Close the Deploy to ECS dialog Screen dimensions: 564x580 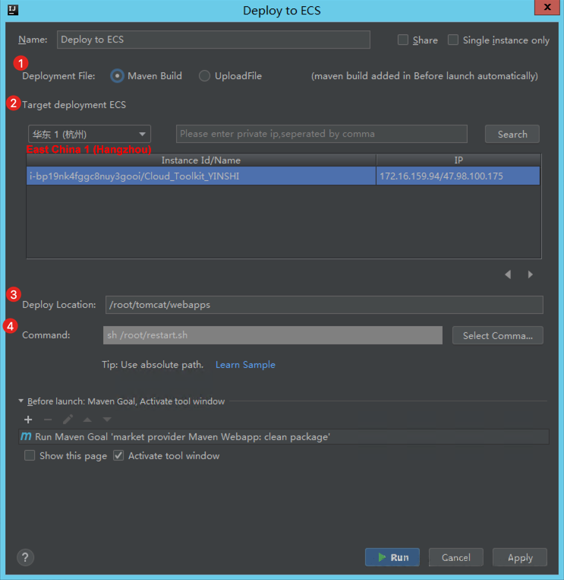(547, 7)
